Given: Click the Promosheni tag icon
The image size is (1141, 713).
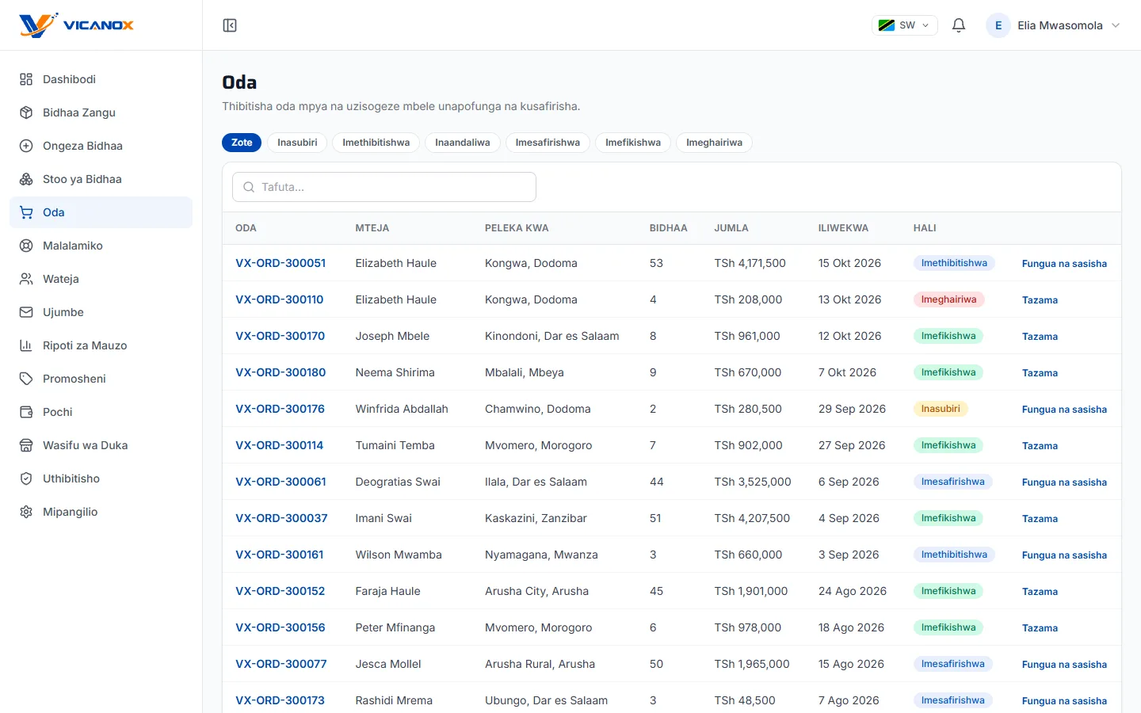Looking at the screenshot, I should (26, 379).
